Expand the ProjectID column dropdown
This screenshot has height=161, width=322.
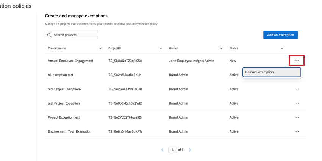161,48
